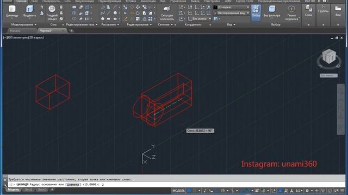Toggle lineweight display in status bar
Viewport: 348px width, 195px height.
tap(257, 191)
